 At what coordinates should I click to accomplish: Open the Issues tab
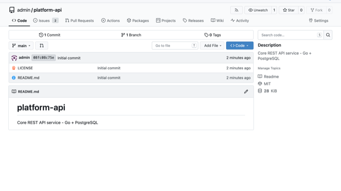click(x=45, y=20)
